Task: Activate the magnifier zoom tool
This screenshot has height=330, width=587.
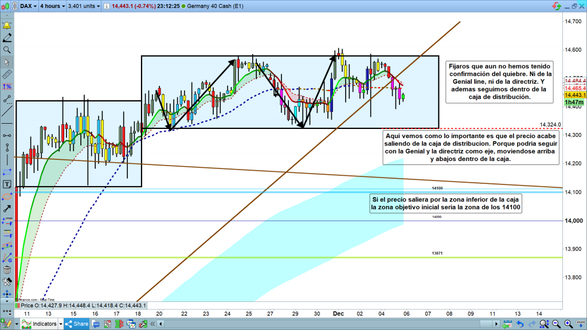Action: [x=7, y=50]
